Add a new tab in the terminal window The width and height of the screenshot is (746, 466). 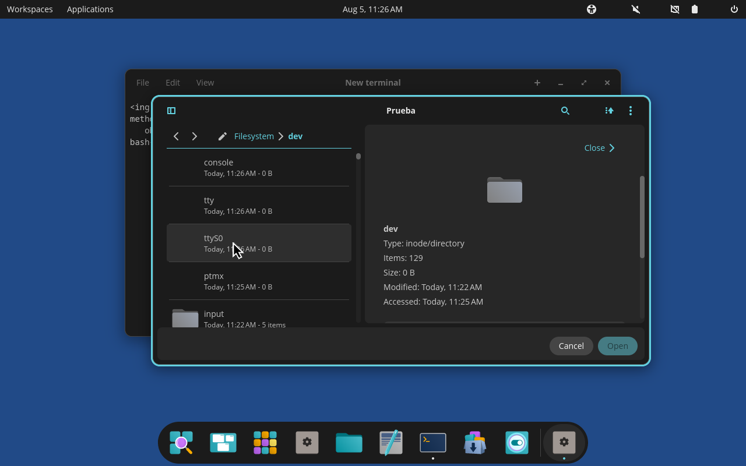(x=537, y=83)
